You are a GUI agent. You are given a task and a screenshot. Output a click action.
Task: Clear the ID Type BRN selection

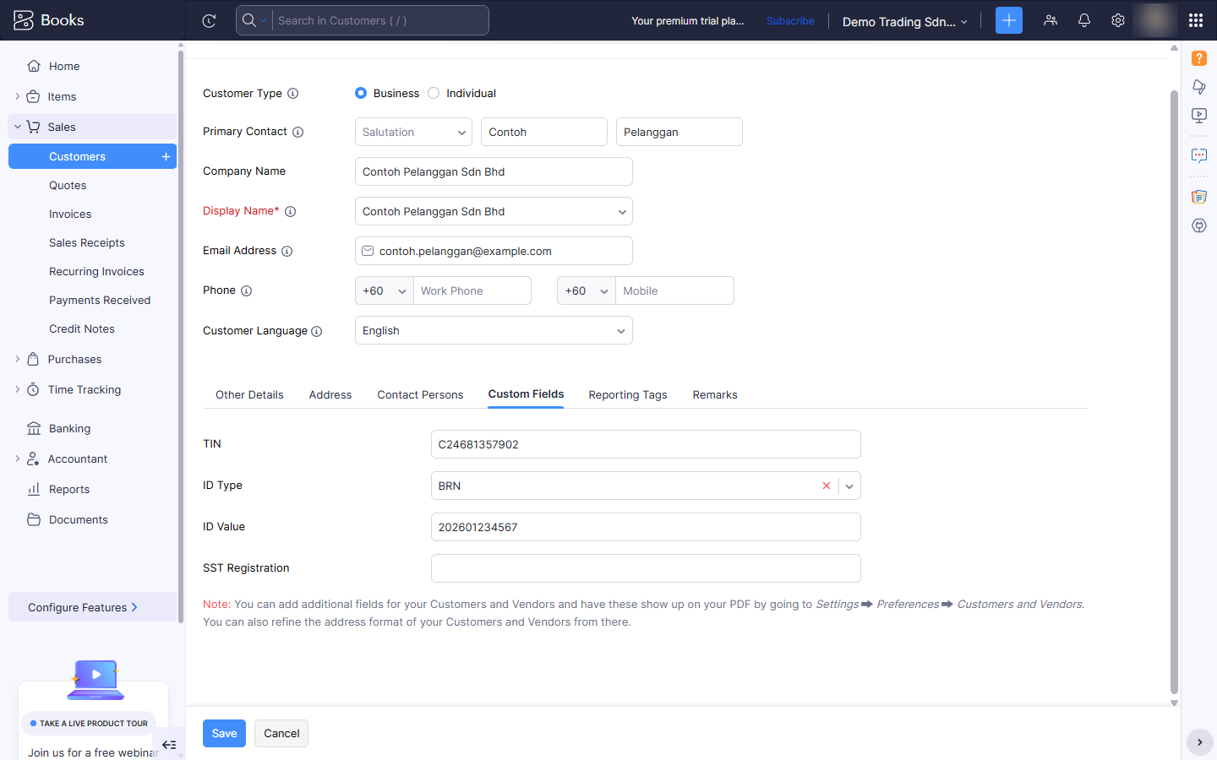pyautogui.click(x=827, y=486)
